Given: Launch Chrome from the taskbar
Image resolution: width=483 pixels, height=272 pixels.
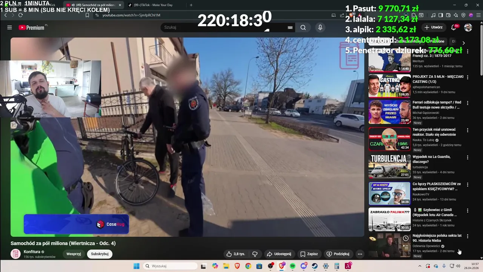Looking at the screenshot, I should (248, 266).
